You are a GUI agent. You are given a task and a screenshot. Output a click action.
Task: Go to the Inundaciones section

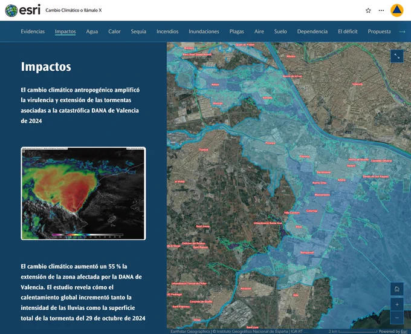204,31
